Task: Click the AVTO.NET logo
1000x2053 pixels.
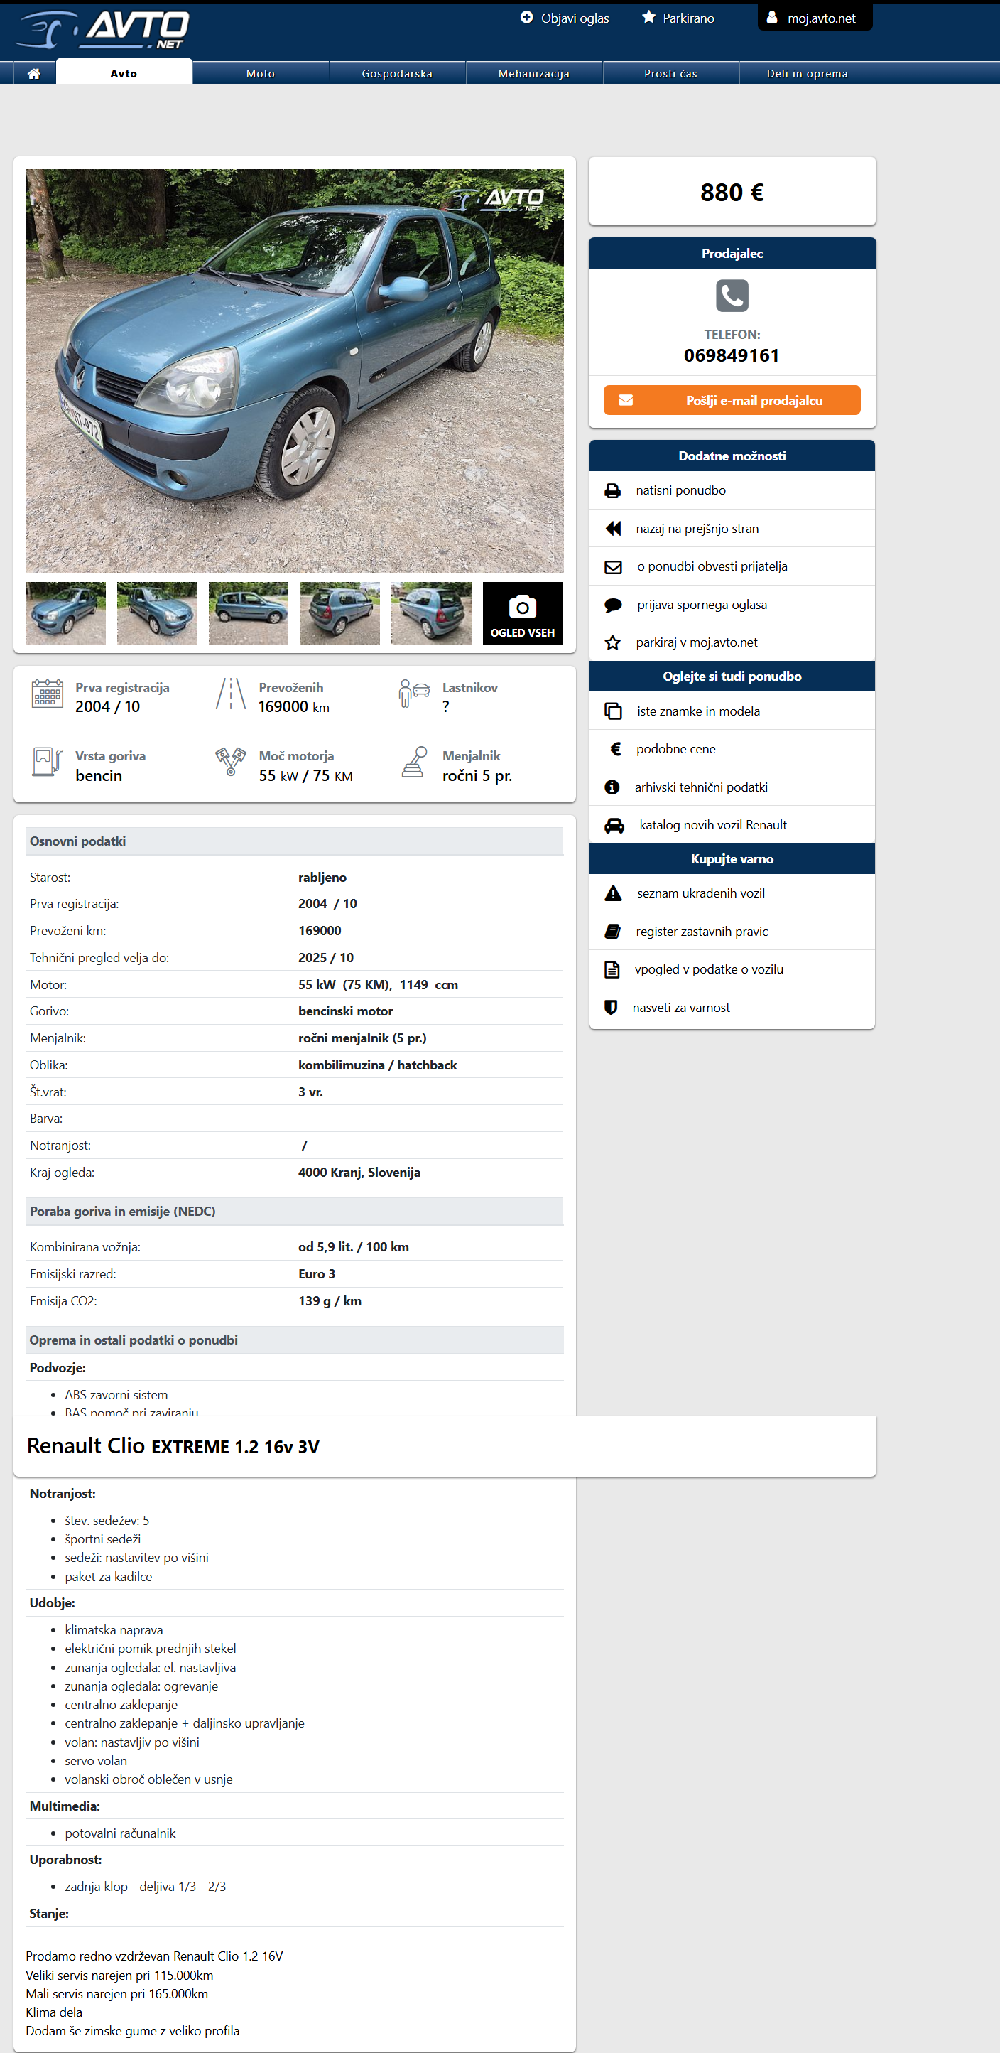Action: (103, 31)
